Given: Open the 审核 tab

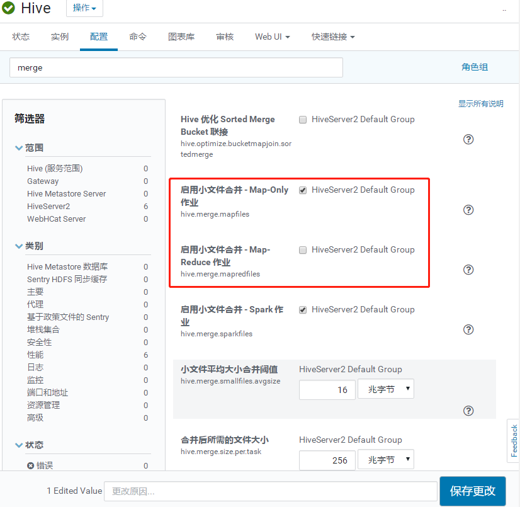Looking at the screenshot, I should 225,37.
